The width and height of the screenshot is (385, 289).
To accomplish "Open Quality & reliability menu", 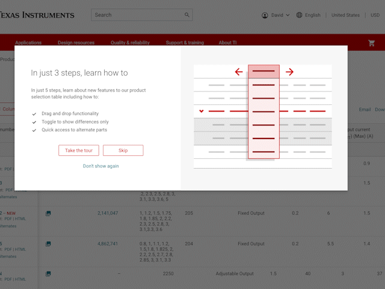I will click(130, 43).
